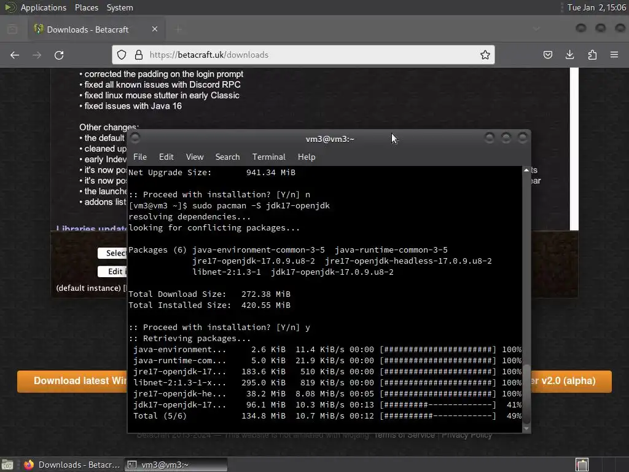Screen dimensions: 629x472
Task: Switch to Firefox via taskbar button
Action: (x=71, y=465)
